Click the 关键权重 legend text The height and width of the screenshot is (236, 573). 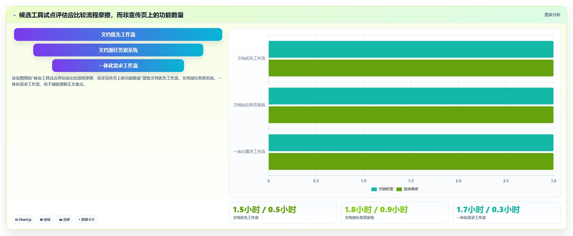(x=386, y=189)
